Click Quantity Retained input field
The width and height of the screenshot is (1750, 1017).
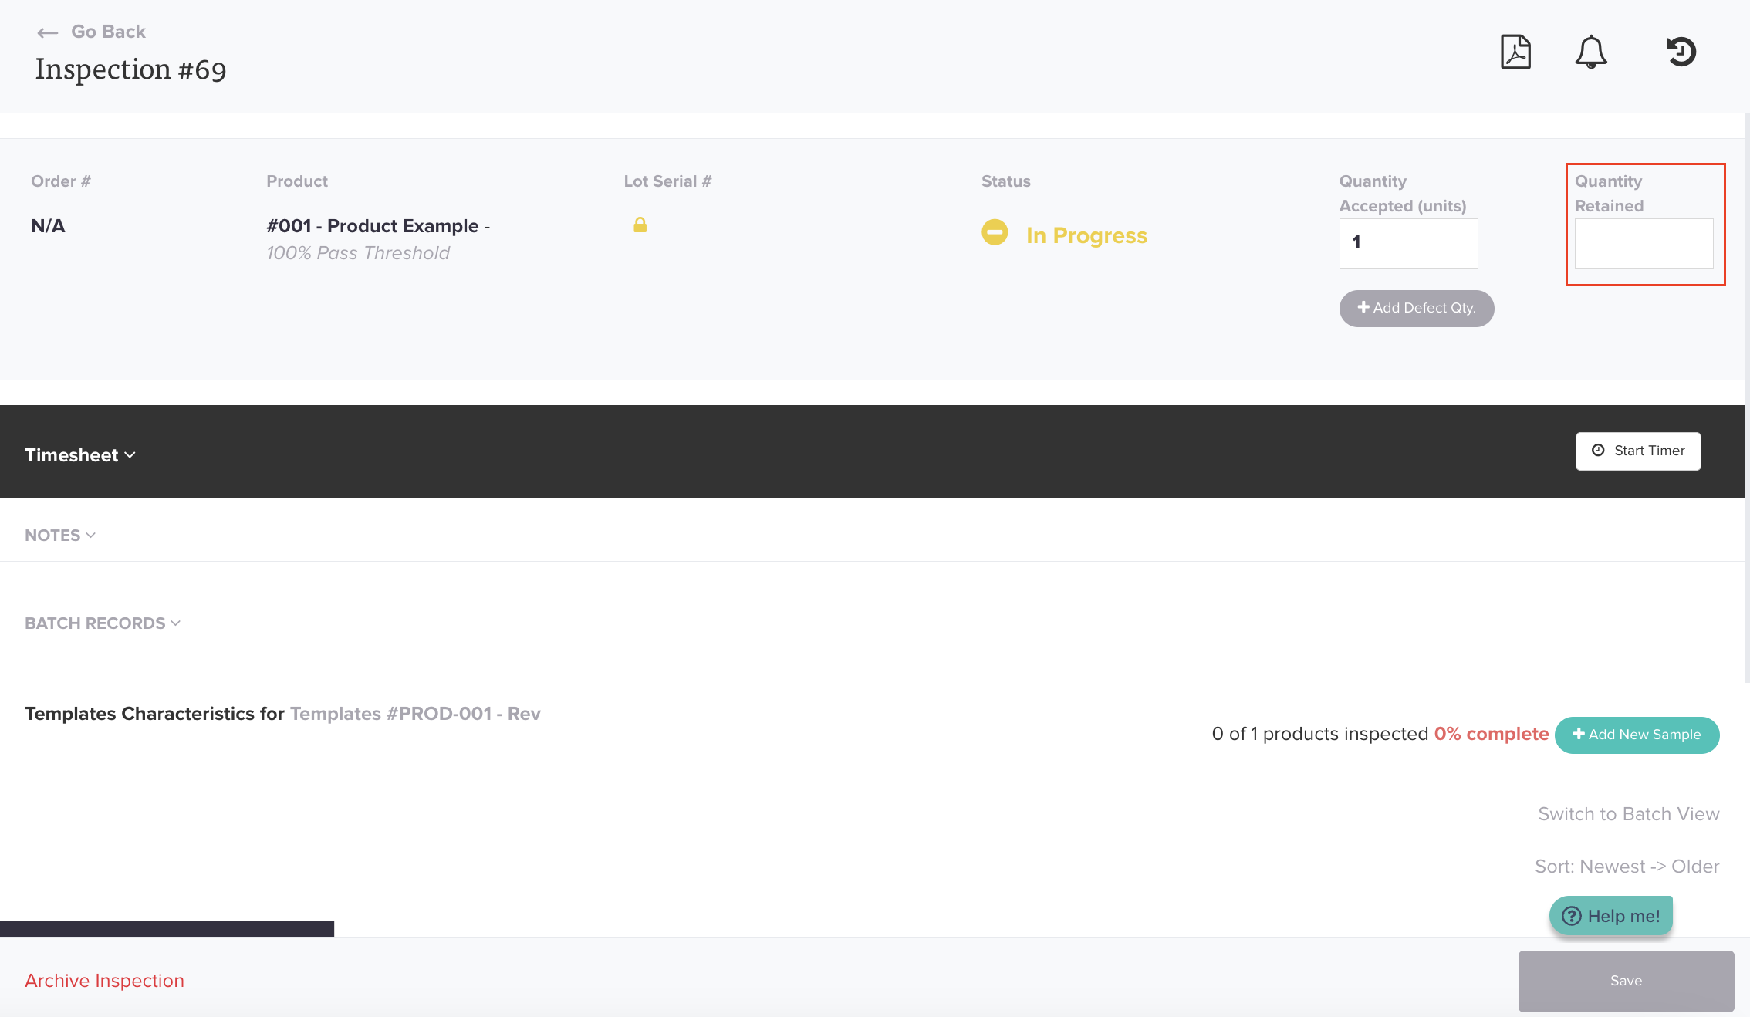point(1644,243)
